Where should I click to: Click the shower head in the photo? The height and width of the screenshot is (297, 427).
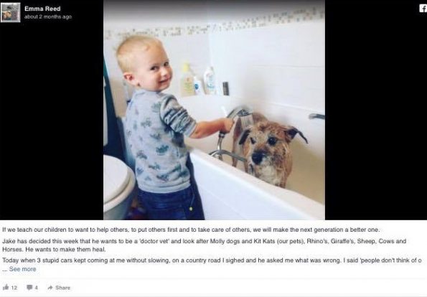pyautogui.click(x=240, y=112)
